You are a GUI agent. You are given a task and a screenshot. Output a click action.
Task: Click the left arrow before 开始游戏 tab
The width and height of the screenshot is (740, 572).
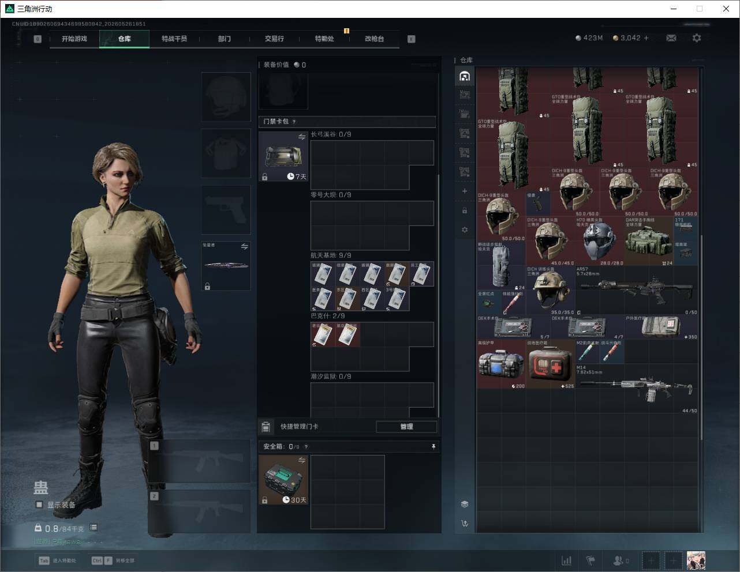(x=38, y=39)
